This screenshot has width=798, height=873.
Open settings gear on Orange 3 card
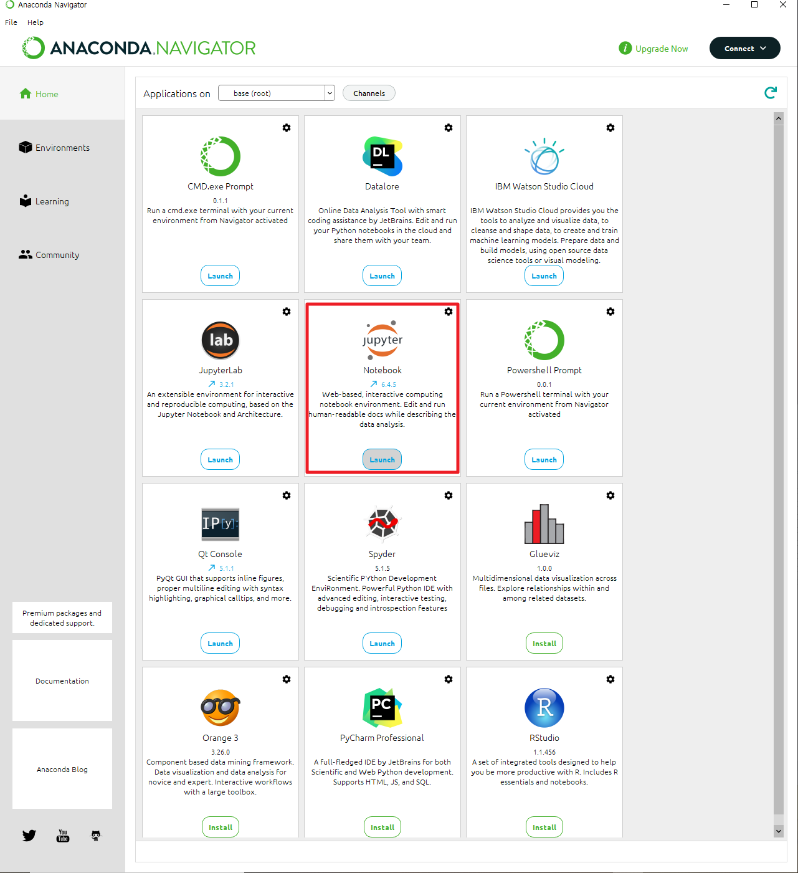coord(287,679)
